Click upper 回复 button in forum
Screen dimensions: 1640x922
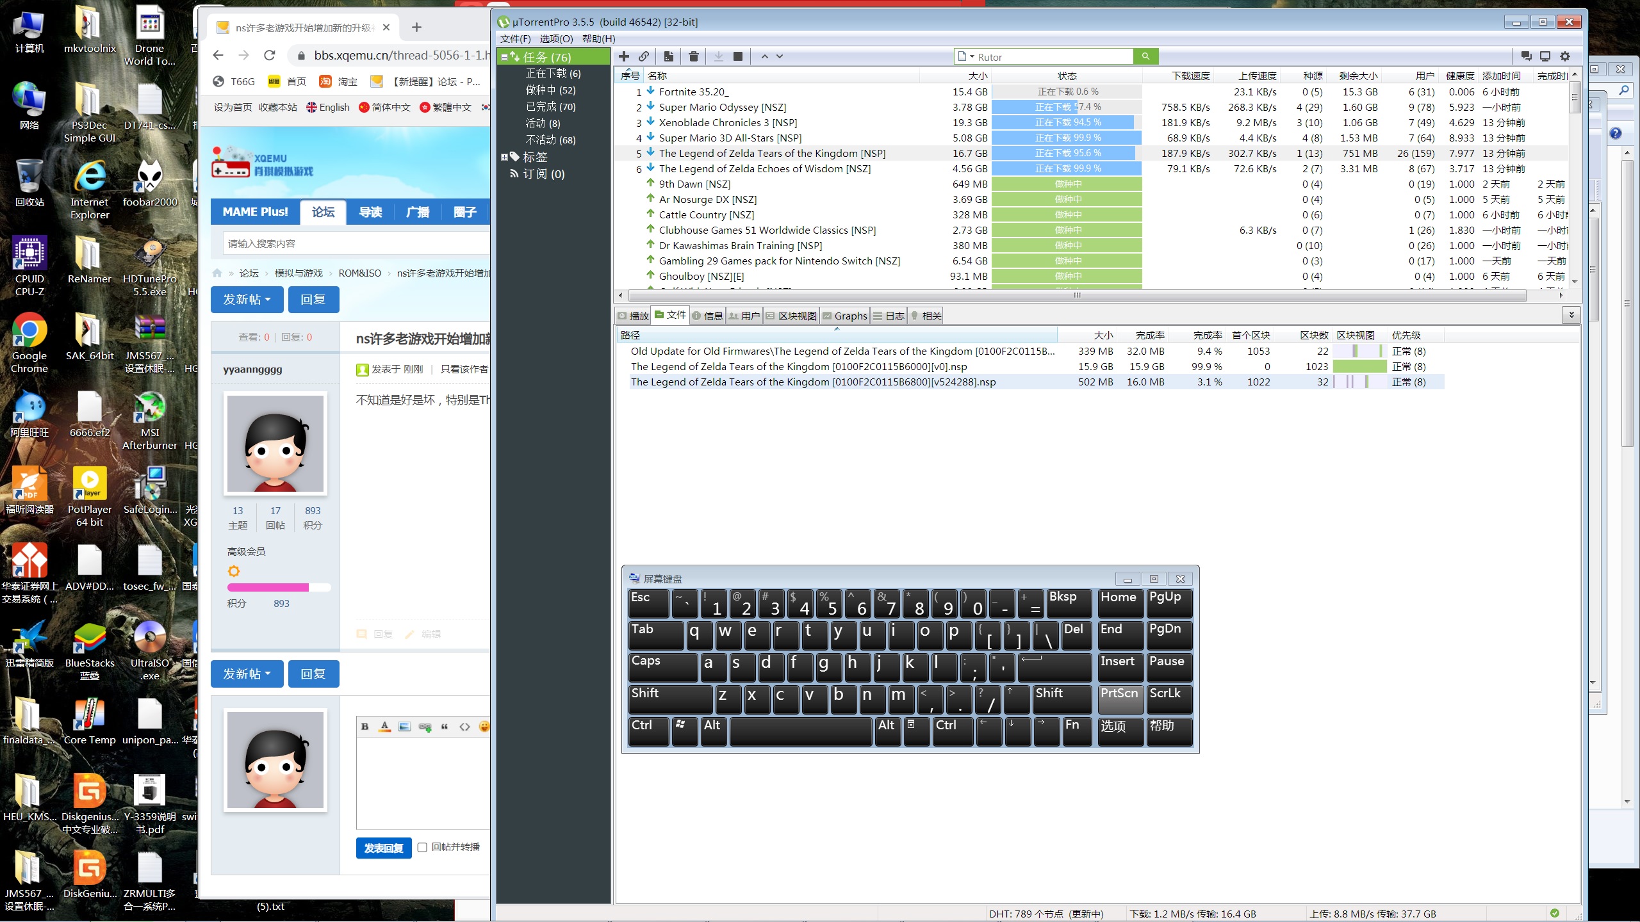(313, 299)
